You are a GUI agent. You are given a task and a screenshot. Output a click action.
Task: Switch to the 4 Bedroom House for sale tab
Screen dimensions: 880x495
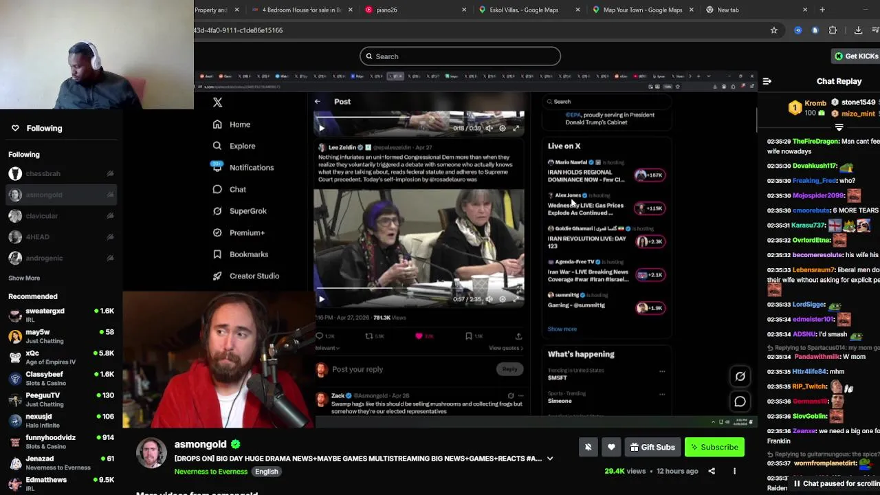[302, 10]
